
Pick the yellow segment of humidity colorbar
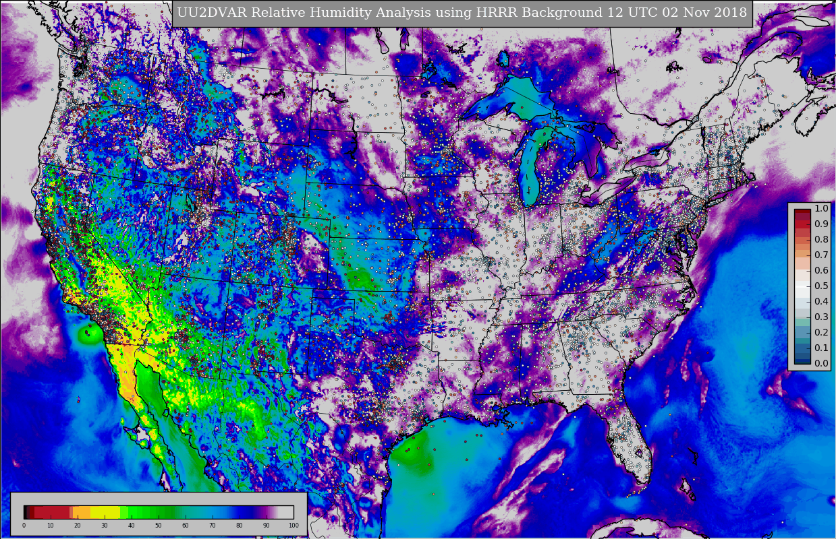point(105,512)
